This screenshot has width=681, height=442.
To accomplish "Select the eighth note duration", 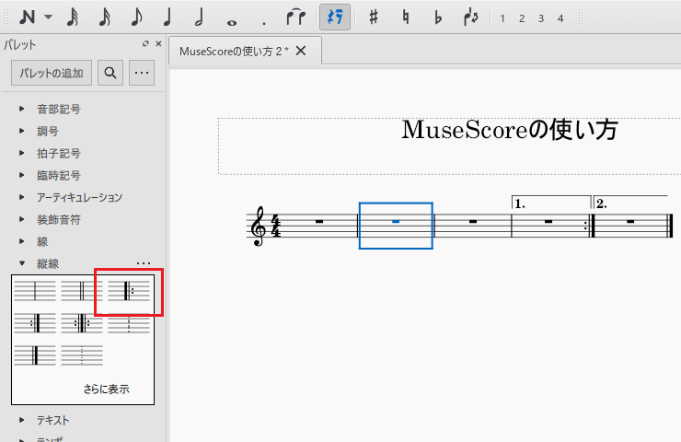I will [137, 17].
